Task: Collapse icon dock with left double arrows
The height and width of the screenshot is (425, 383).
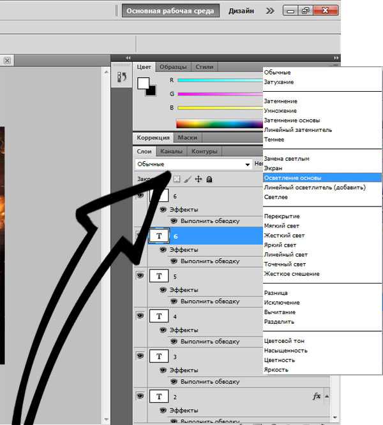Action: point(128,58)
